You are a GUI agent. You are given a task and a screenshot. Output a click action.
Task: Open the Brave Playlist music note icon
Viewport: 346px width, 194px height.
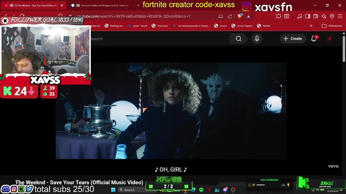click(x=300, y=16)
